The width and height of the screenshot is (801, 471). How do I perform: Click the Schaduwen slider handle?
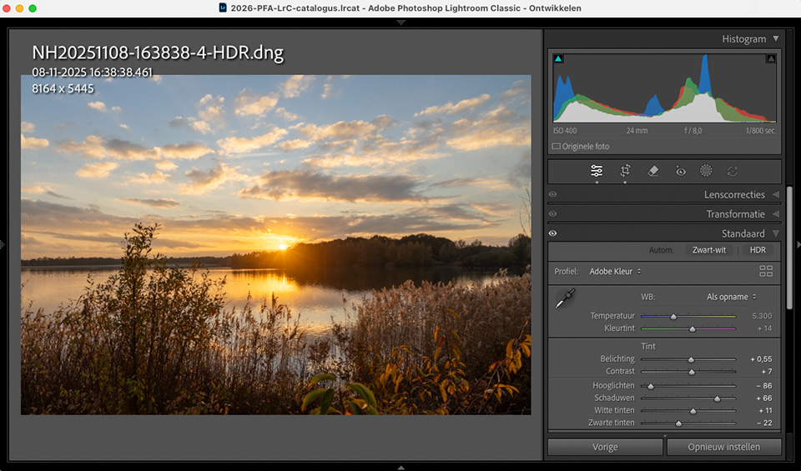pos(718,398)
